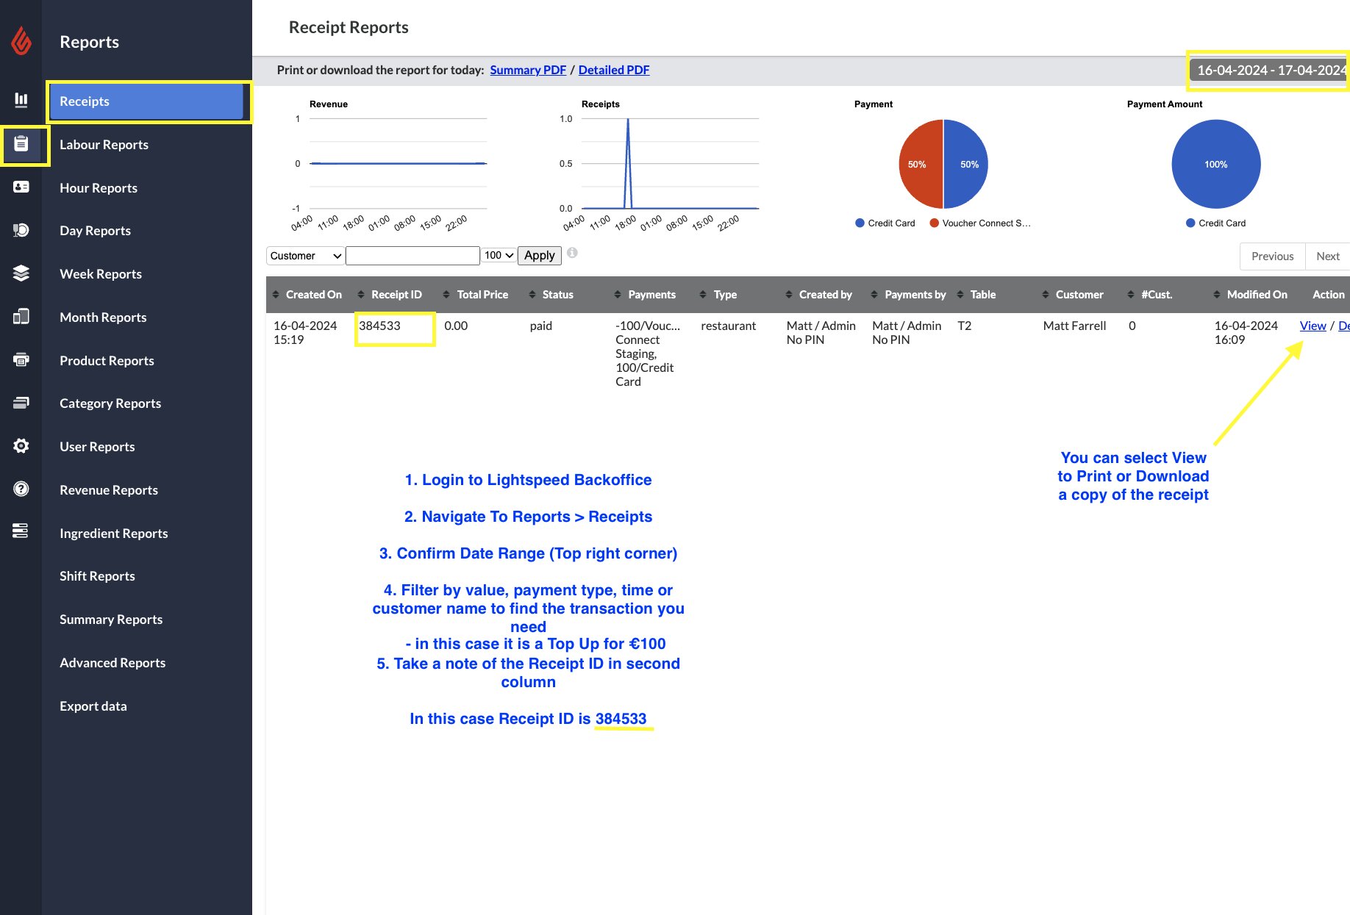Screen dimensions: 1350x915
Task: Click the paid status cell
Action: pos(540,326)
